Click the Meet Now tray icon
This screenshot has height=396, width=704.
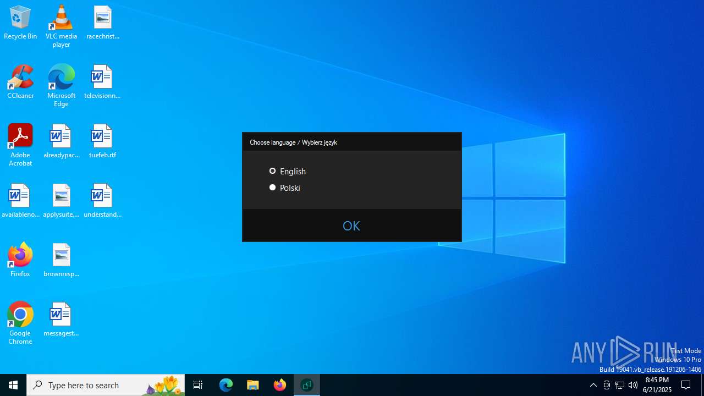coord(607,385)
